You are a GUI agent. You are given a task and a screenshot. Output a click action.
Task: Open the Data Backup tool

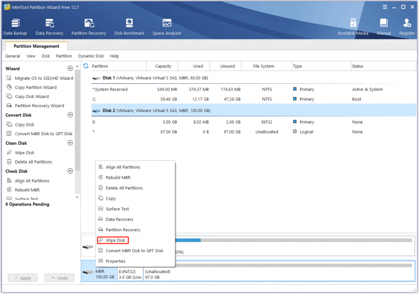coord(15,27)
